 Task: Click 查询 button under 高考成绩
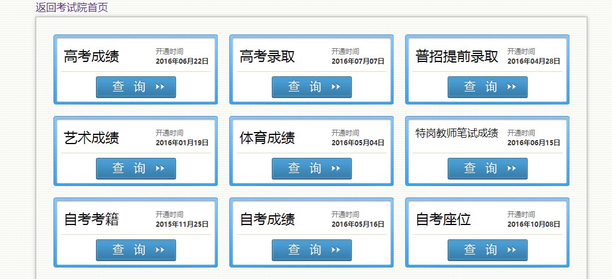point(136,87)
